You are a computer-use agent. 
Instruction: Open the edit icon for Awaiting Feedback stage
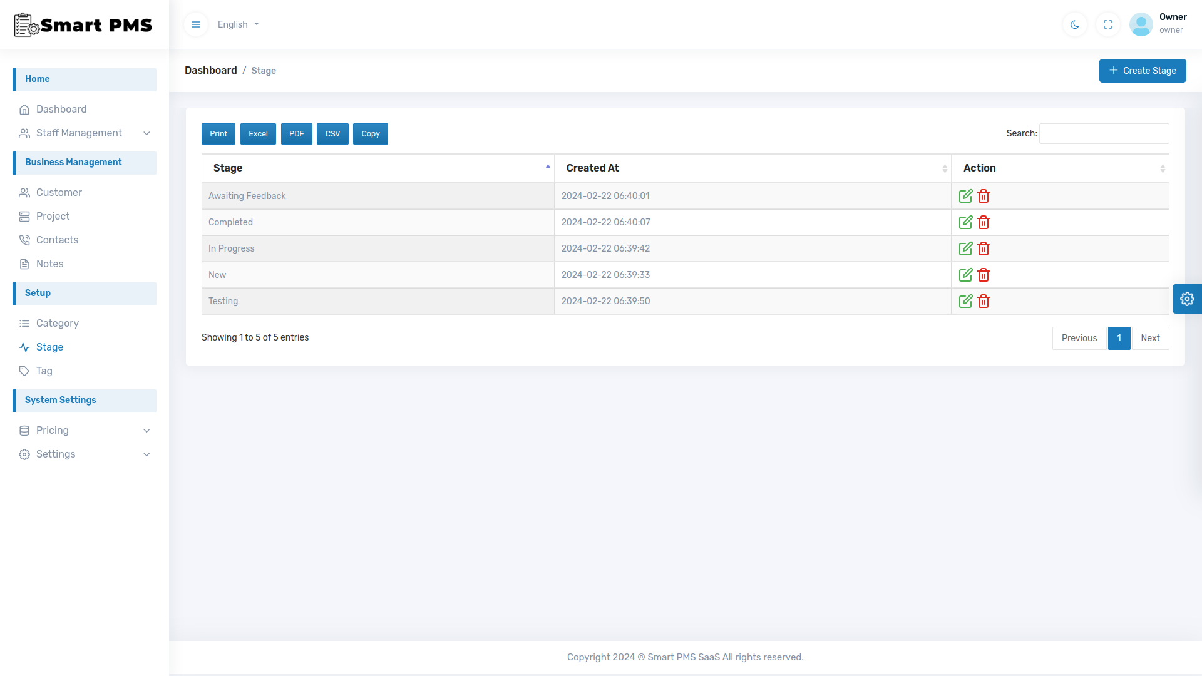coord(966,196)
